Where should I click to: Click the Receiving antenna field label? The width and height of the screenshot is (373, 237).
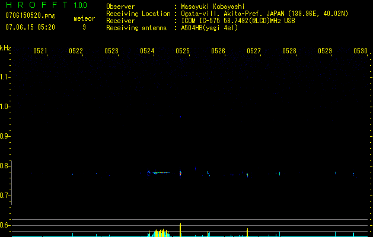pyautogui.click(x=136, y=28)
